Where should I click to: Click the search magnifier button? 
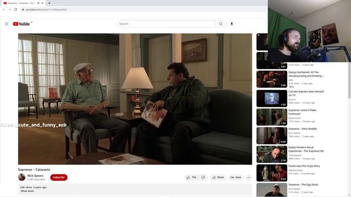click(220, 24)
